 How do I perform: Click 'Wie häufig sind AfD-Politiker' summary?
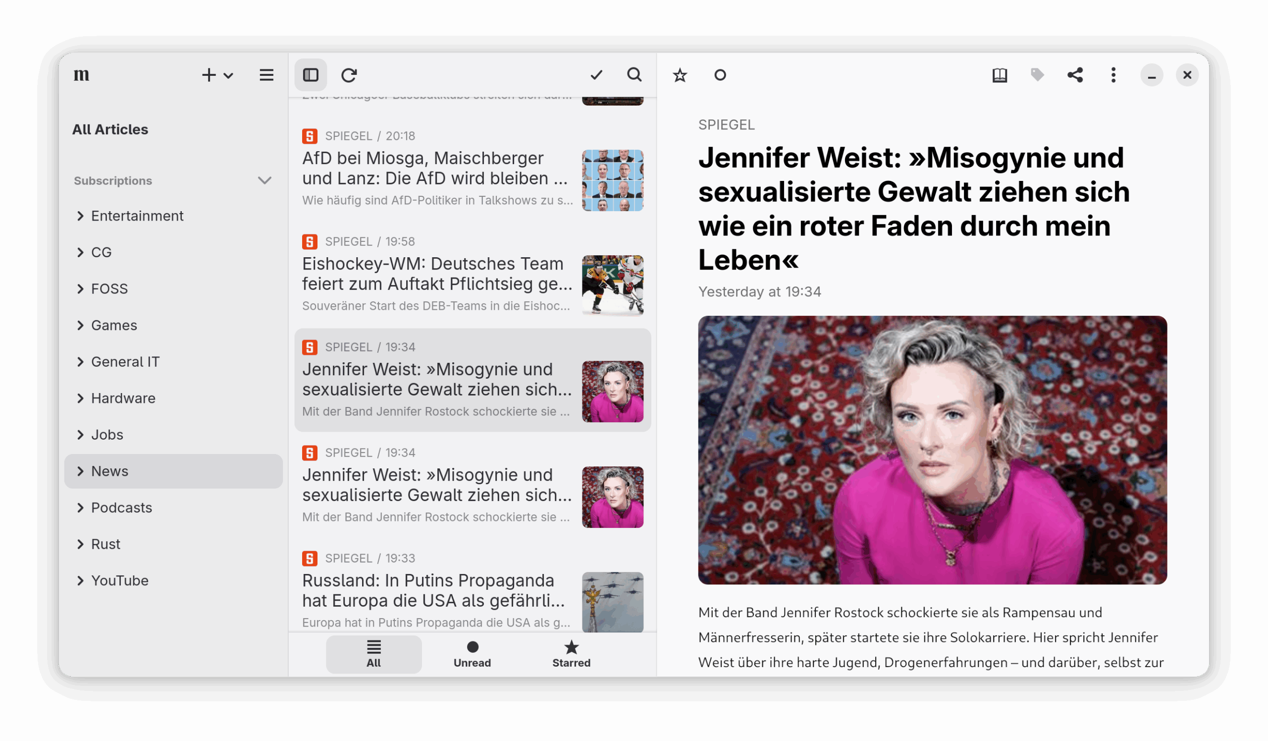437,200
